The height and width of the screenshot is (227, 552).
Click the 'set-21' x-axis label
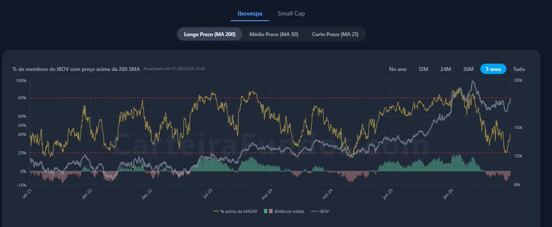(28, 194)
